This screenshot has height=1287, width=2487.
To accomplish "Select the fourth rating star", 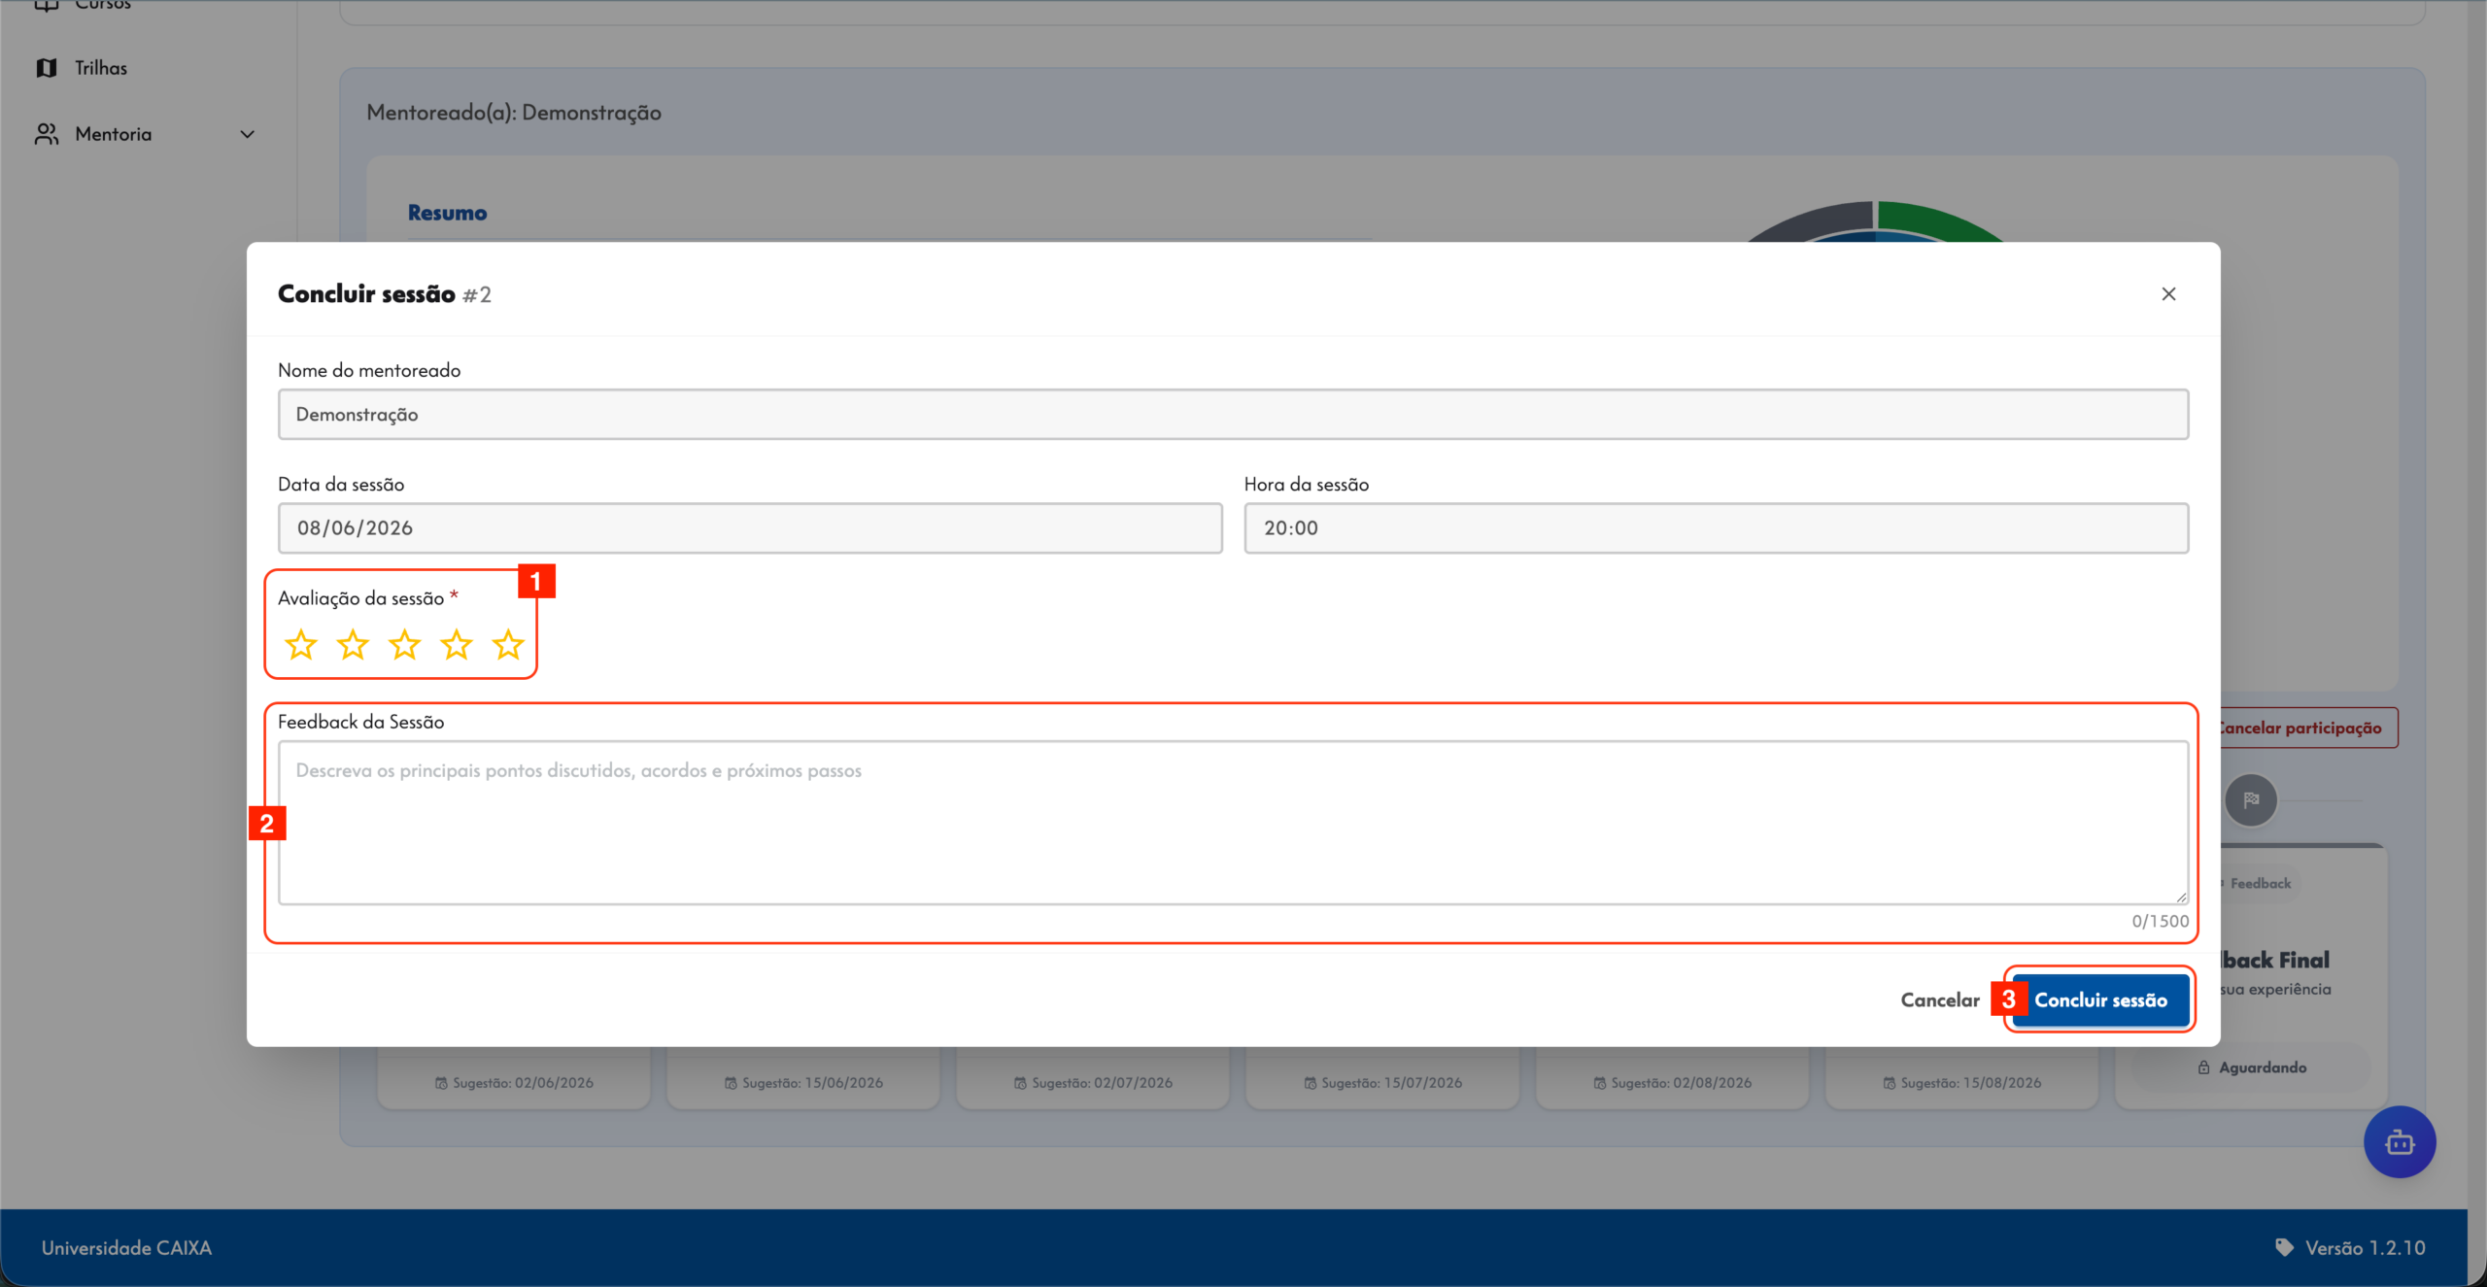I will coord(456,644).
